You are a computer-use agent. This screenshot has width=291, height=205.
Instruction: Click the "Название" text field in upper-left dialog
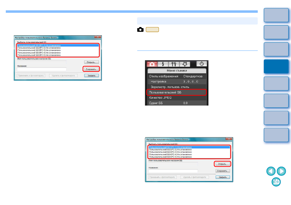pos(42,69)
